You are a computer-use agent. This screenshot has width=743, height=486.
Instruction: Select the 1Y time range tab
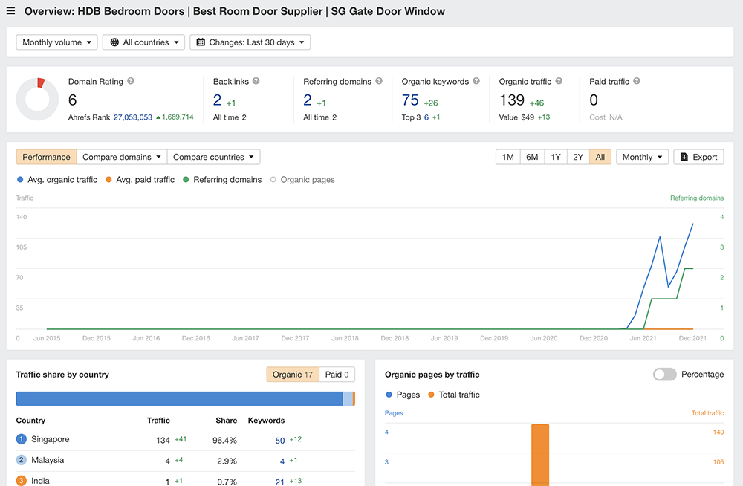[x=555, y=157]
